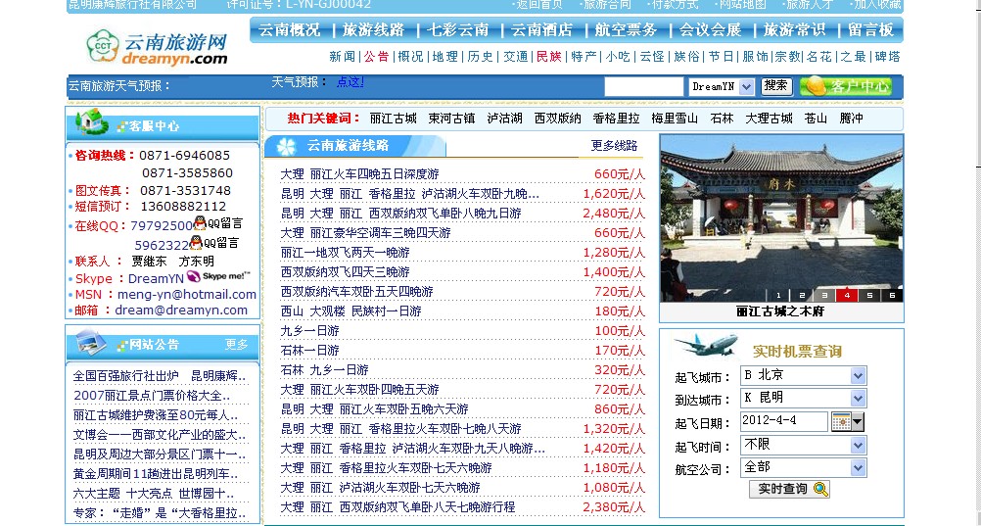The image size is (981, 526).
Task: Open notice 丽江古城维护费涨至80元每人
Action: [x=156, y=415]
